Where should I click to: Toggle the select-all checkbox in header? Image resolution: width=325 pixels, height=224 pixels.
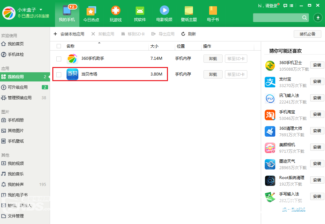pyautogui.click(x=59, y=46)
